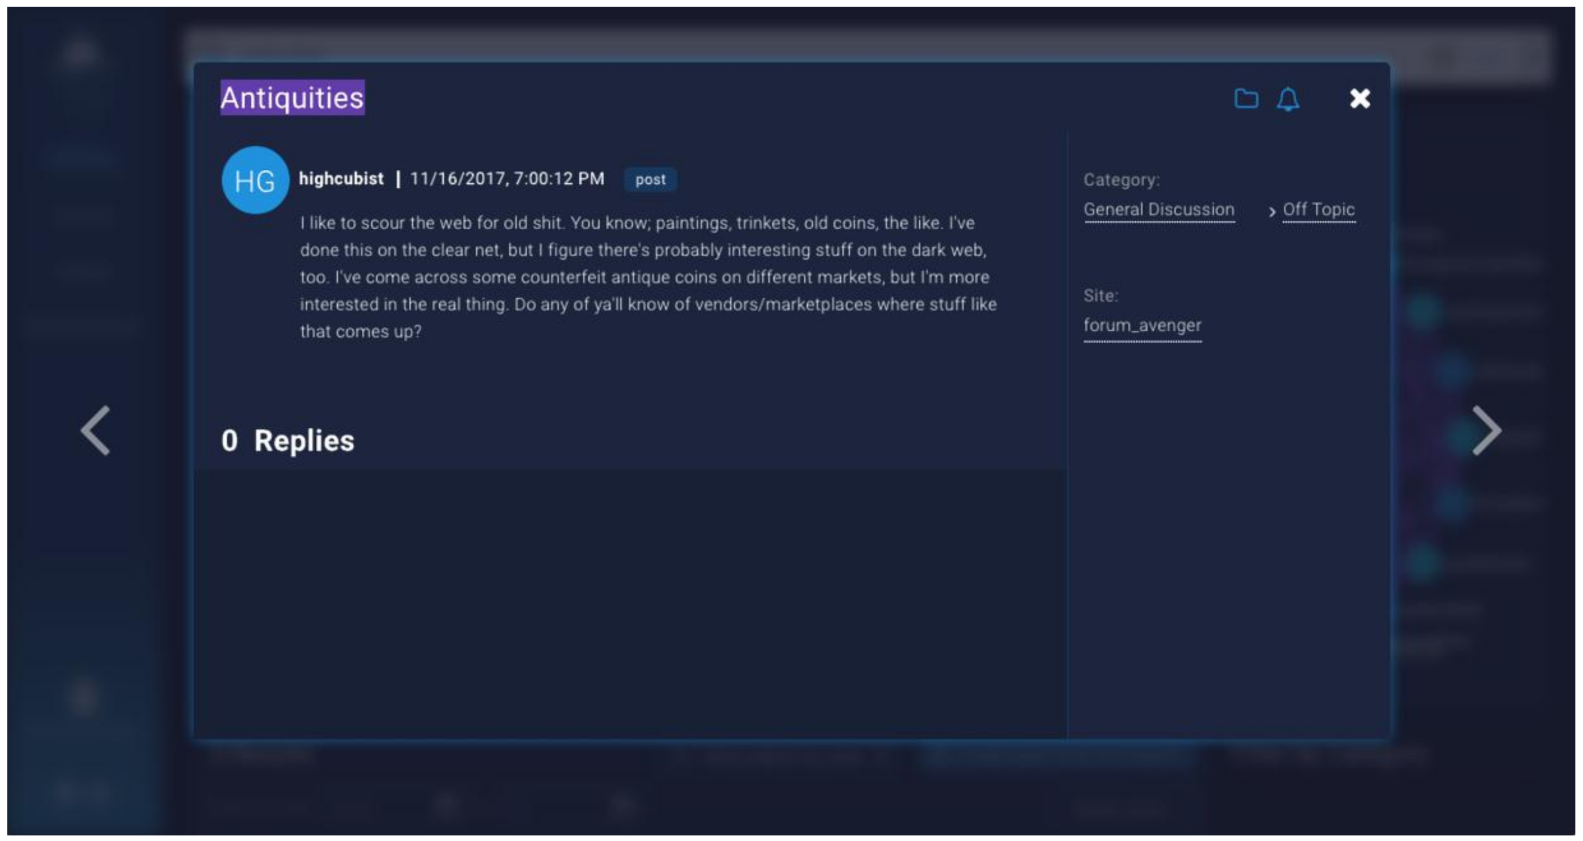
Task: Click the post type badge label
Action: pos(651,179)
